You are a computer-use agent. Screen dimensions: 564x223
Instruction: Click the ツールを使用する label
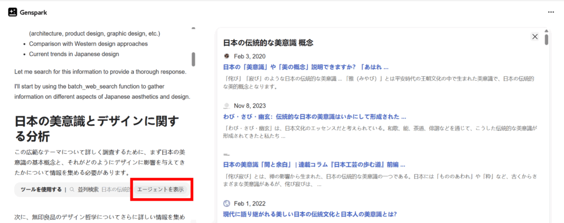[x=41, y=189]
